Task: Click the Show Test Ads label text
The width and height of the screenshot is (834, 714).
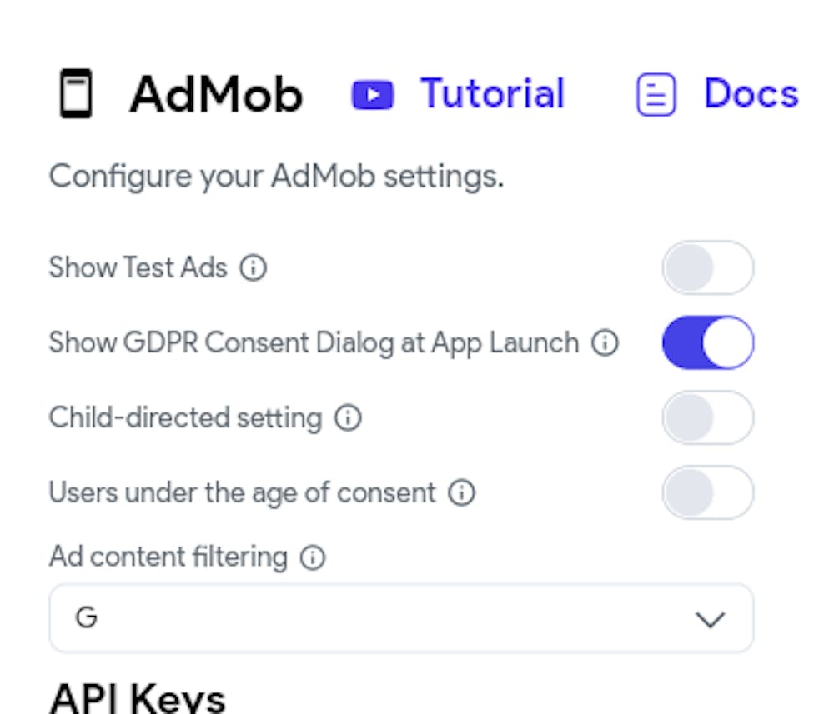Action: coord(138,268)
